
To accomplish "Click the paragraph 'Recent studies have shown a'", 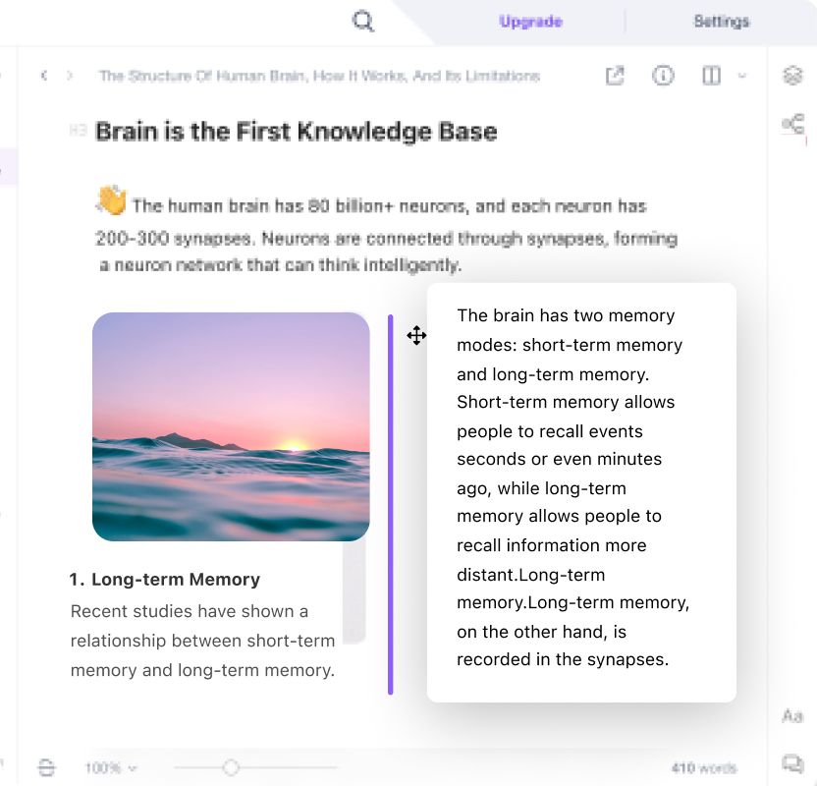I will click(x=202, y=641).
